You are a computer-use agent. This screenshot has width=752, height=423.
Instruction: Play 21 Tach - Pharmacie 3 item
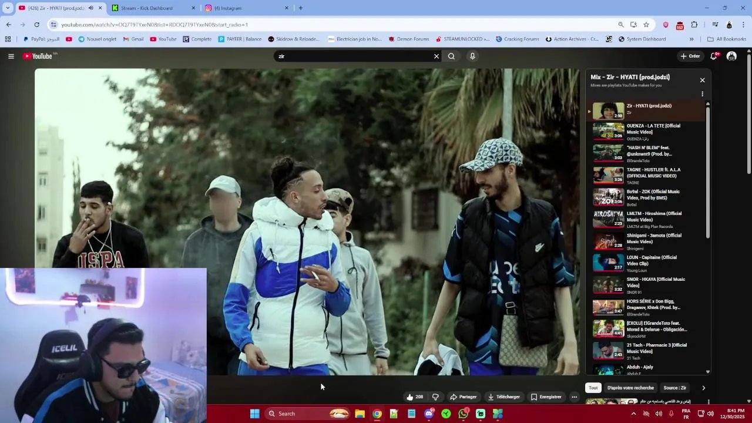click(x=646, y=351)
